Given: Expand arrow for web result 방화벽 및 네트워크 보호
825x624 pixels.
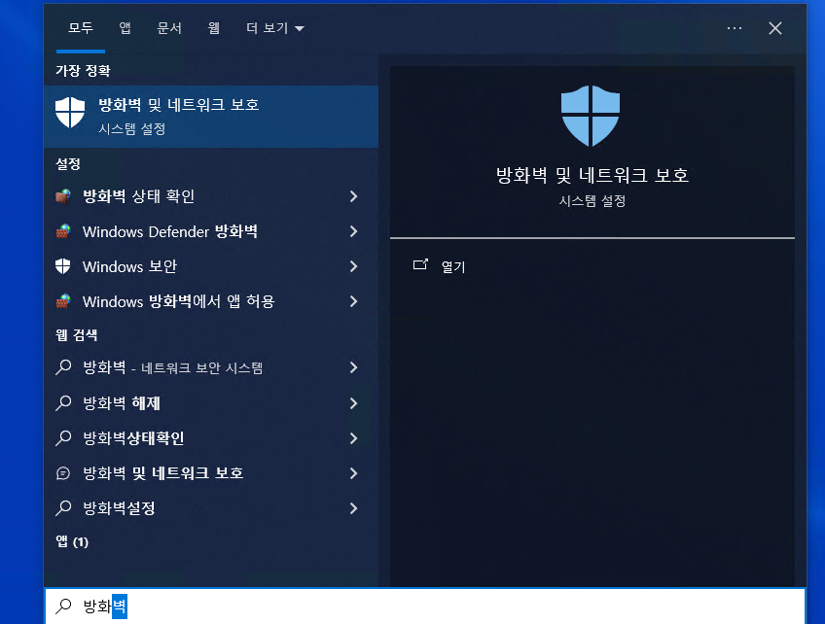Looking at the screenshot, I should tap(353, 473).
